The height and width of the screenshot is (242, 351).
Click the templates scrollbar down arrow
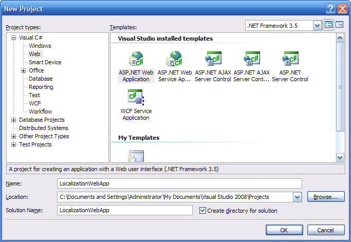click(x=340, y=158)
